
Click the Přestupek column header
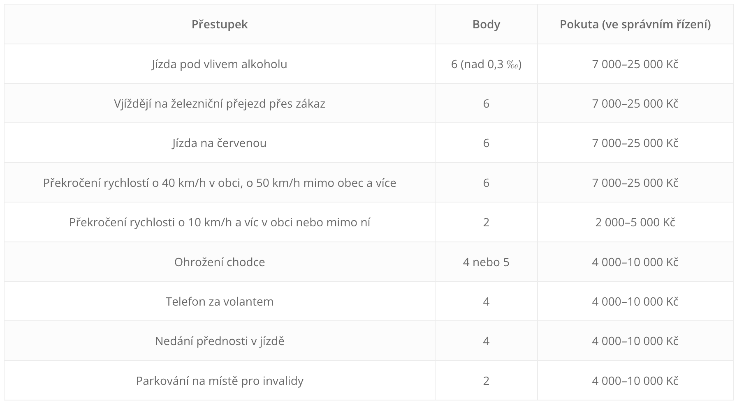tap(220, 24)
